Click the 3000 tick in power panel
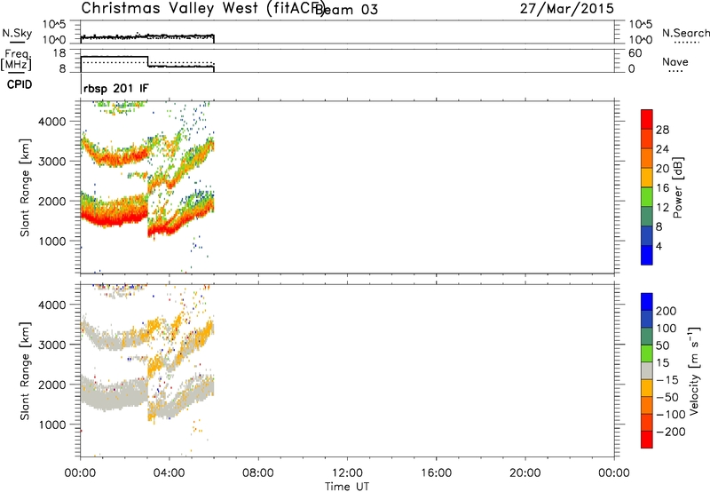 (52, 162)
